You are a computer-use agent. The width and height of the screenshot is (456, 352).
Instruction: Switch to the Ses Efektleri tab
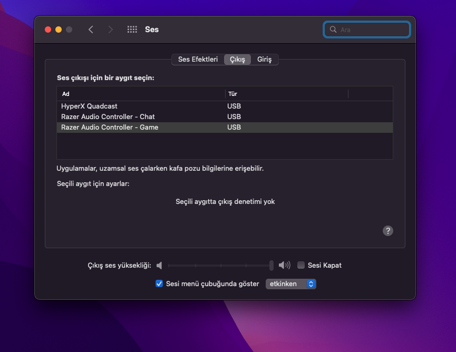point(198,60)
